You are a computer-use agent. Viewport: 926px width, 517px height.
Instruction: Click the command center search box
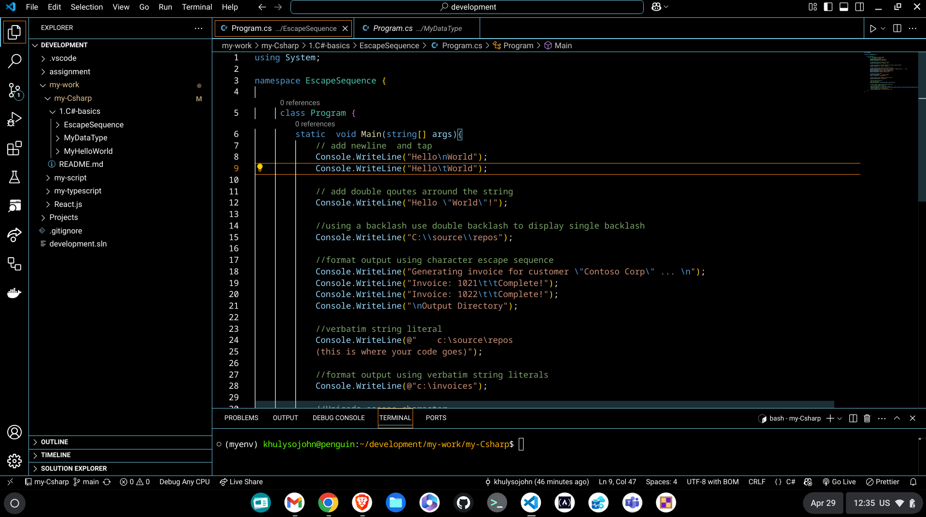coord(467,7)
